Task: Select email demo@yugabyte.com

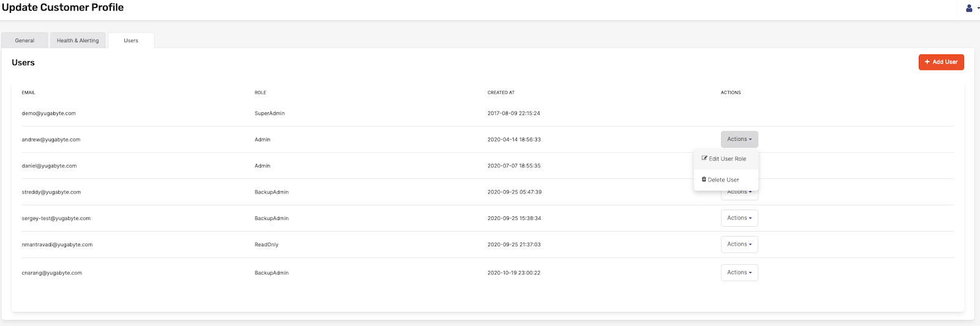Action: 49,113
